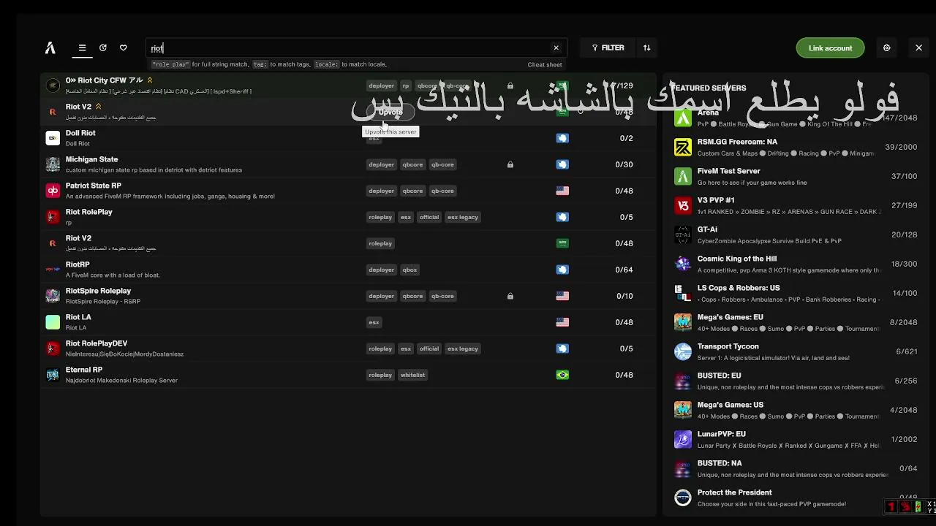Click the Patriot State RP server logo

[53, 191]
